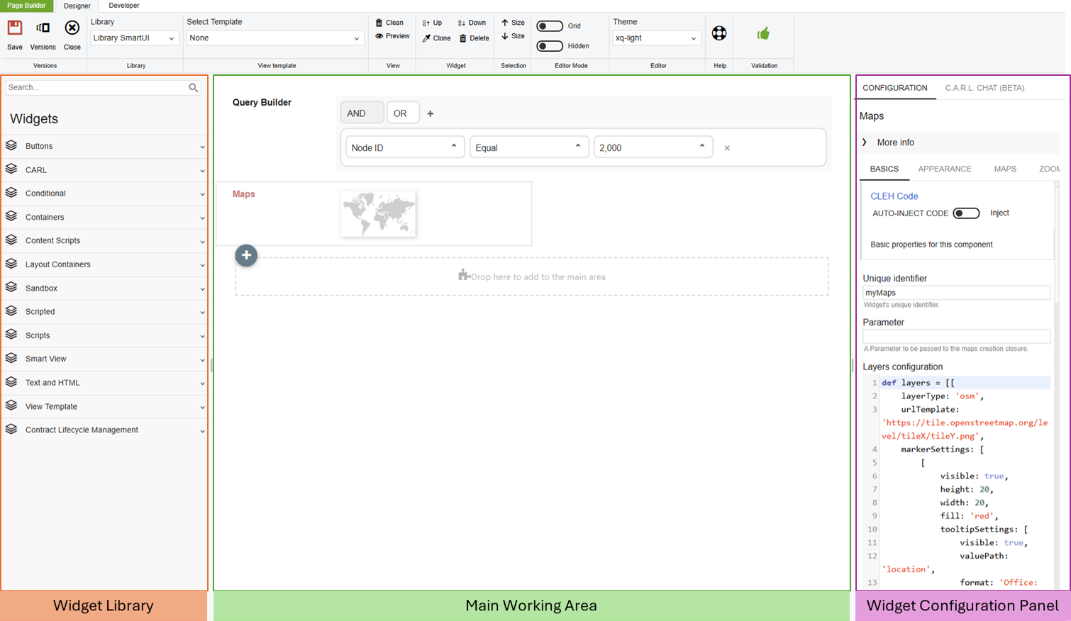Open the C.A.R.L. CHAT (BETA) tab
Image resolution: width=1071 pixels, height=621 pixels.
(984, 88)
